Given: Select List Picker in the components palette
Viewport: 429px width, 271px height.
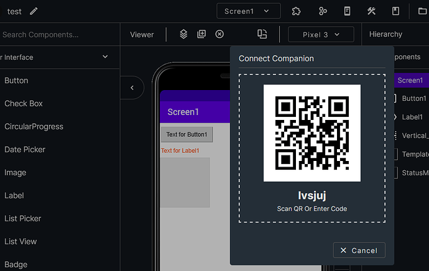Looking at the screenshot, I should coord(23,219).
